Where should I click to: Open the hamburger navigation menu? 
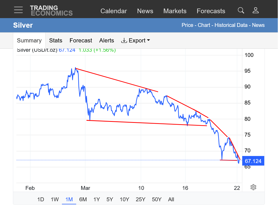18,10
